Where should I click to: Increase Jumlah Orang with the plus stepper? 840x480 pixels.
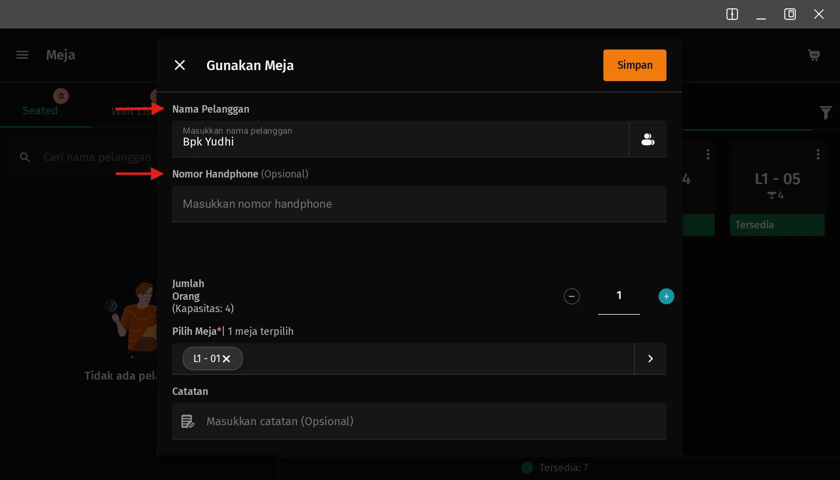(x=666, y=296)
